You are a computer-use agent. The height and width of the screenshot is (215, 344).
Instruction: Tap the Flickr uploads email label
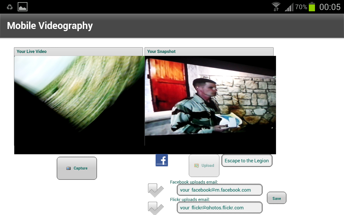coord(190,199)
